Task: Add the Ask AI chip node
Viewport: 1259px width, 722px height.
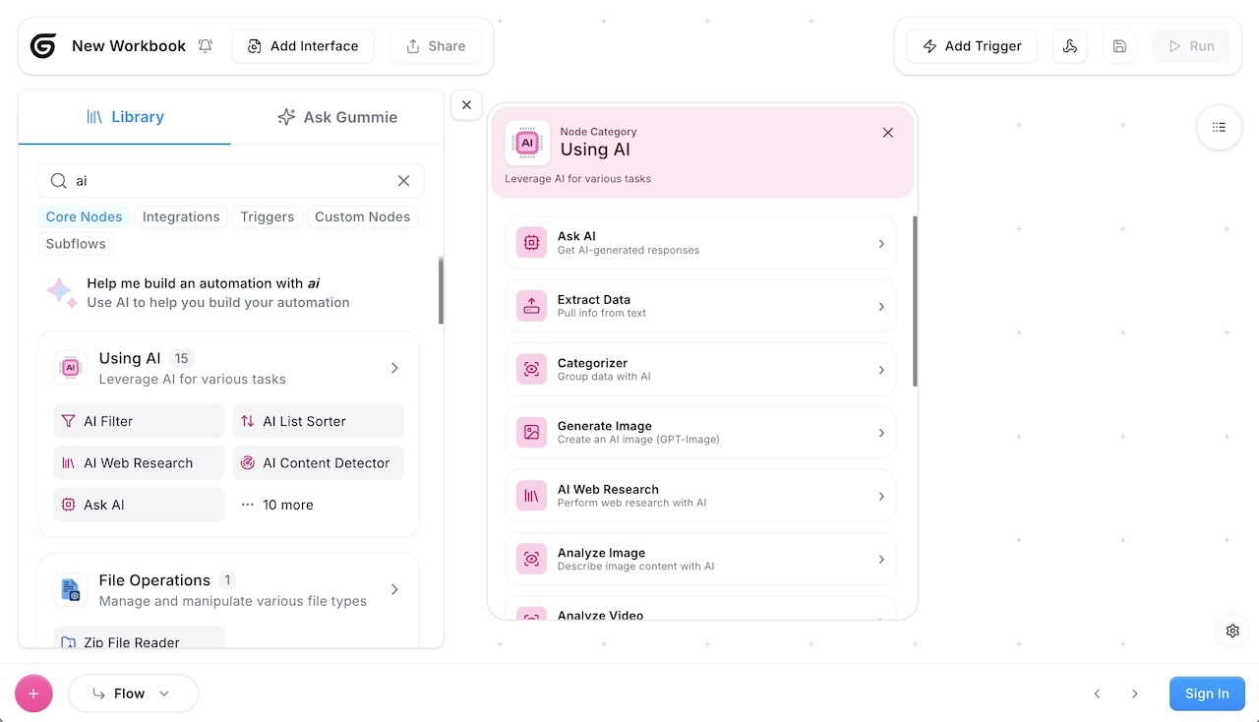Action: pyautogui.click(x=139, y=505)
